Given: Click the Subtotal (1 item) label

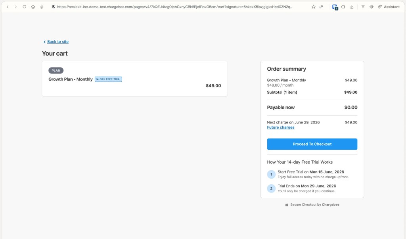Looking at the screenshot, I should [282, 92].
